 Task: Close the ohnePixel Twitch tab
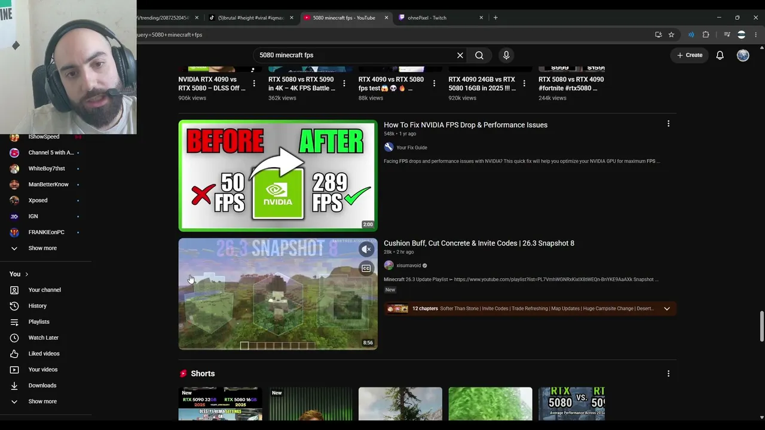481,17
